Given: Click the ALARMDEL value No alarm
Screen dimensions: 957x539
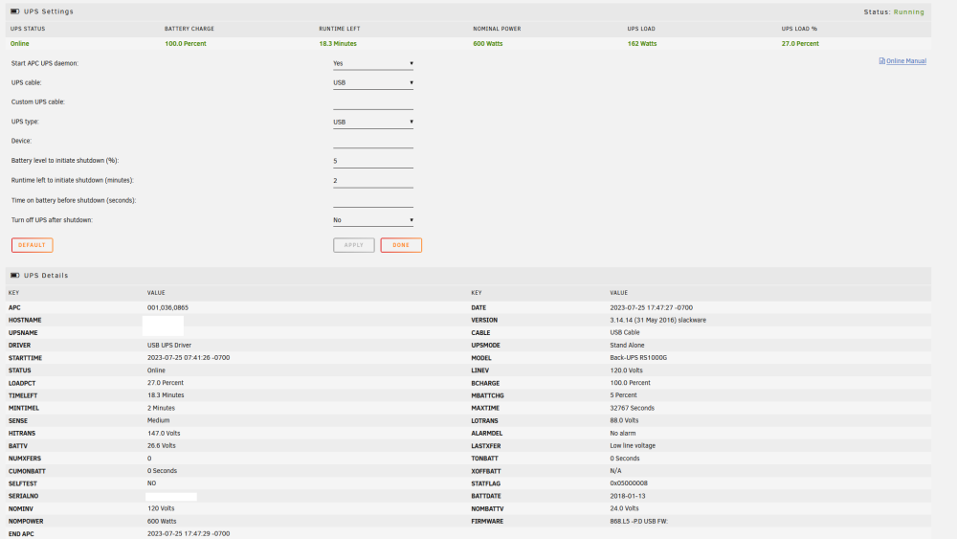Looking at the screenshot, I should pos(623,434).
